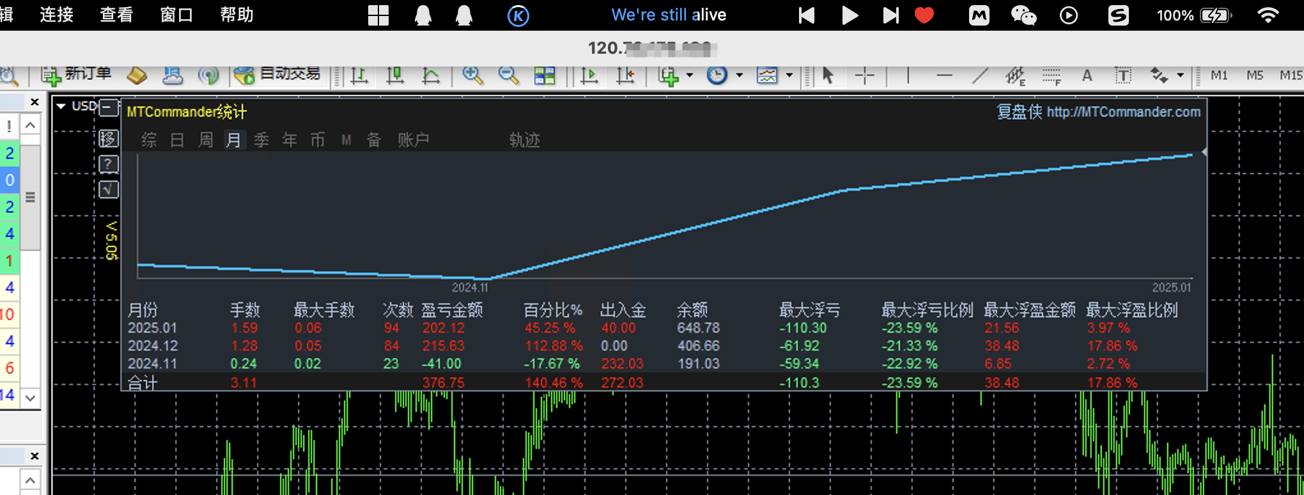Open the 季 quarterly statistics tab

261,139
